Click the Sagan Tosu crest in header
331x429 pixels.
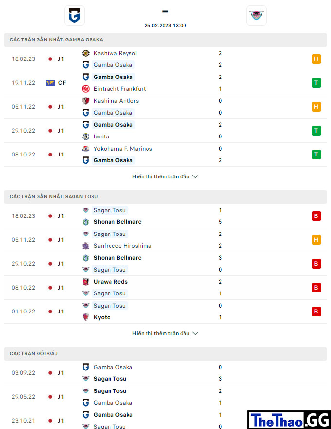point(257,16)
